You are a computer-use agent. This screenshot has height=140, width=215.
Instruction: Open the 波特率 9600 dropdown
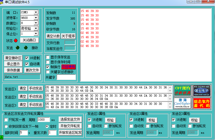coord(36,18)
